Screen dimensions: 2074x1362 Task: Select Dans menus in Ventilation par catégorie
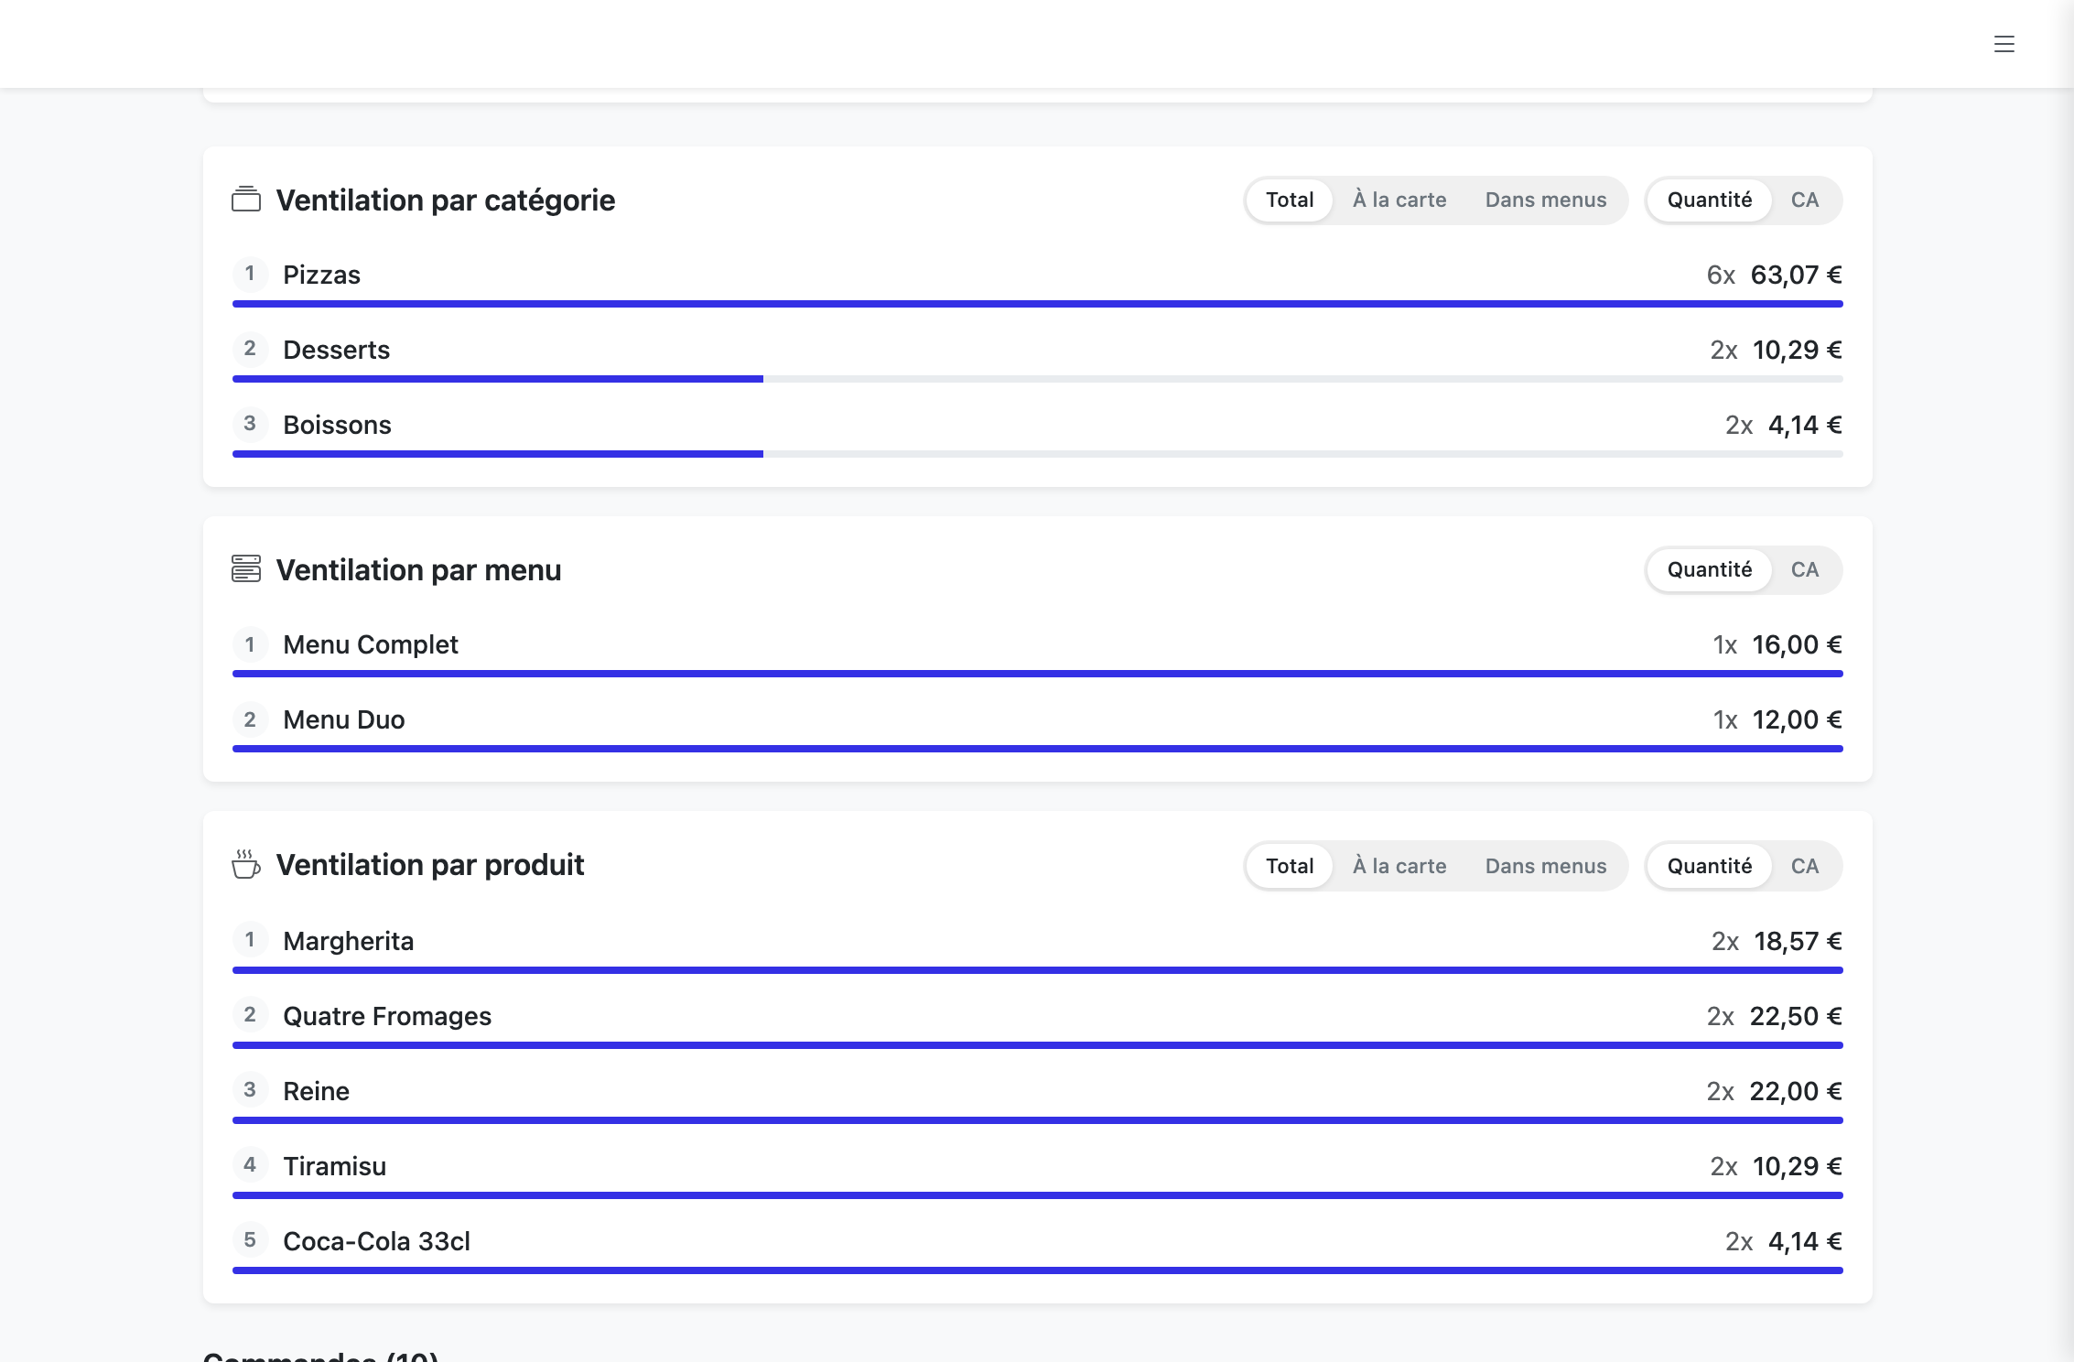(x=1546, y=200)
